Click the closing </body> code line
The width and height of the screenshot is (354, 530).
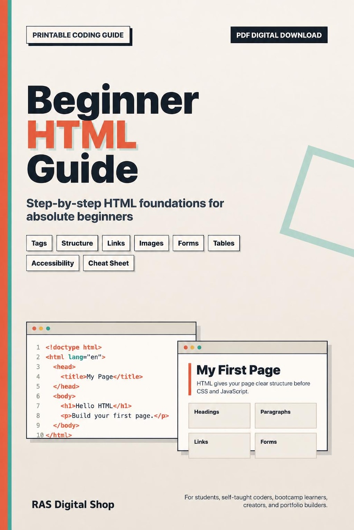point(66,425)
